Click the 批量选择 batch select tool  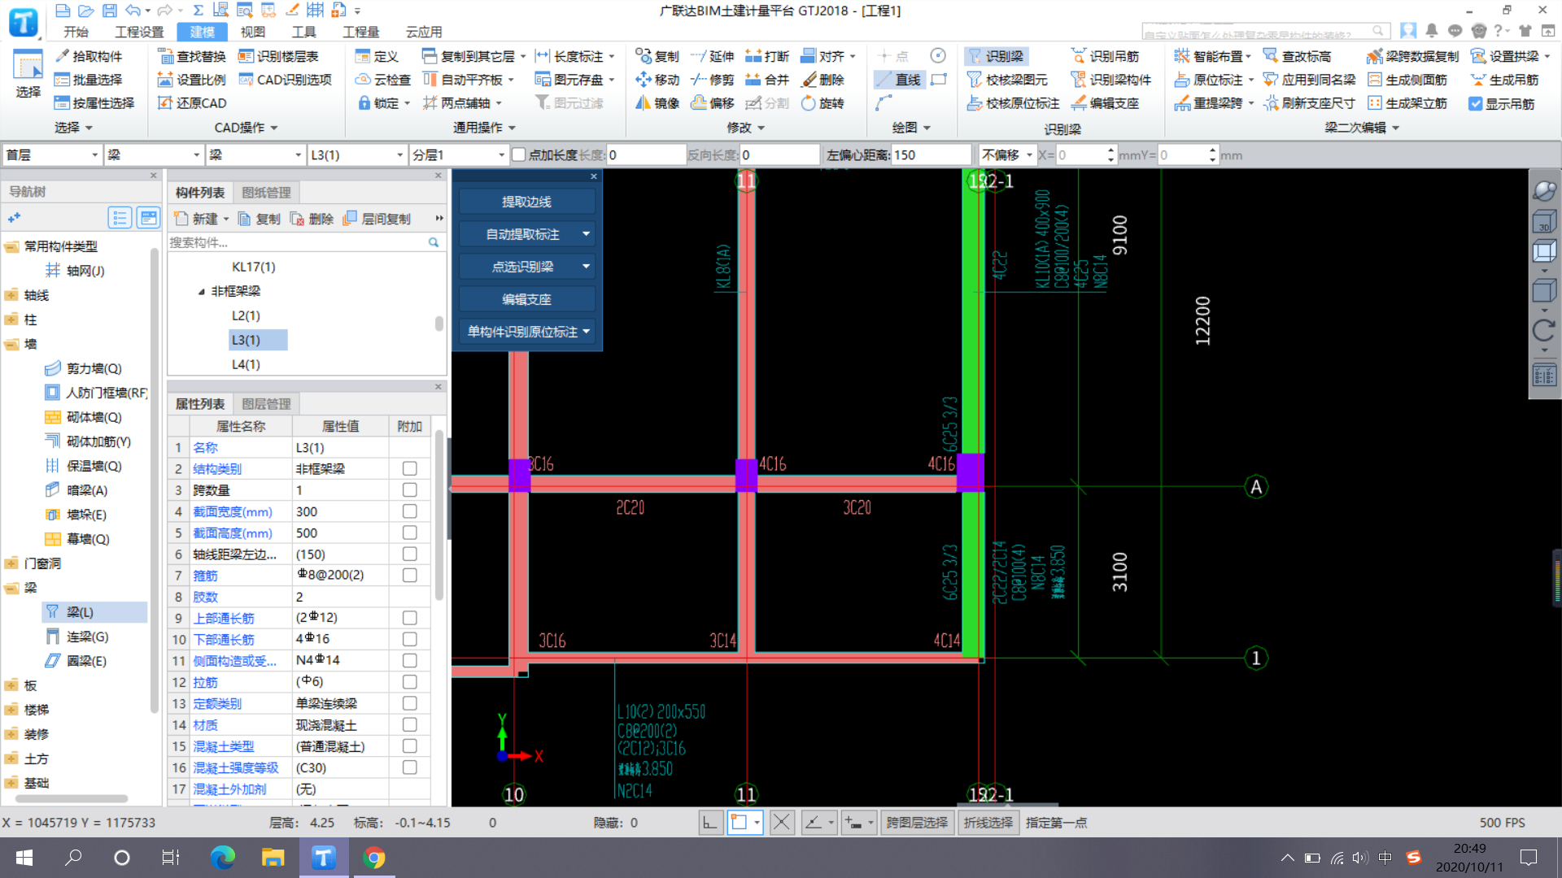tap(88, 80)
